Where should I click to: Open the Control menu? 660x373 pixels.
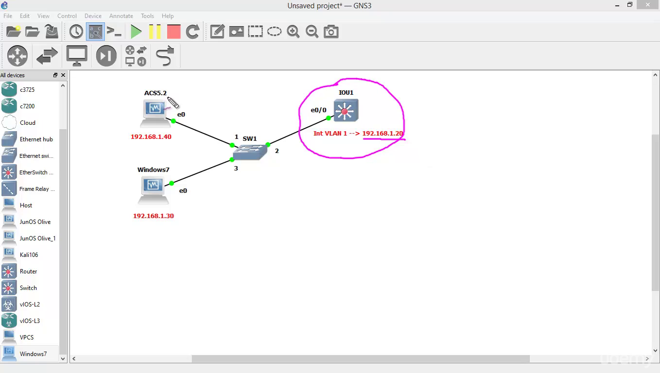coord(67,16)
